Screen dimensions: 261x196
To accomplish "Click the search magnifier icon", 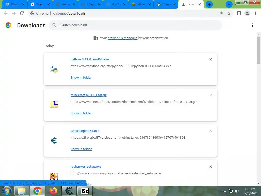I will (54, 25).
